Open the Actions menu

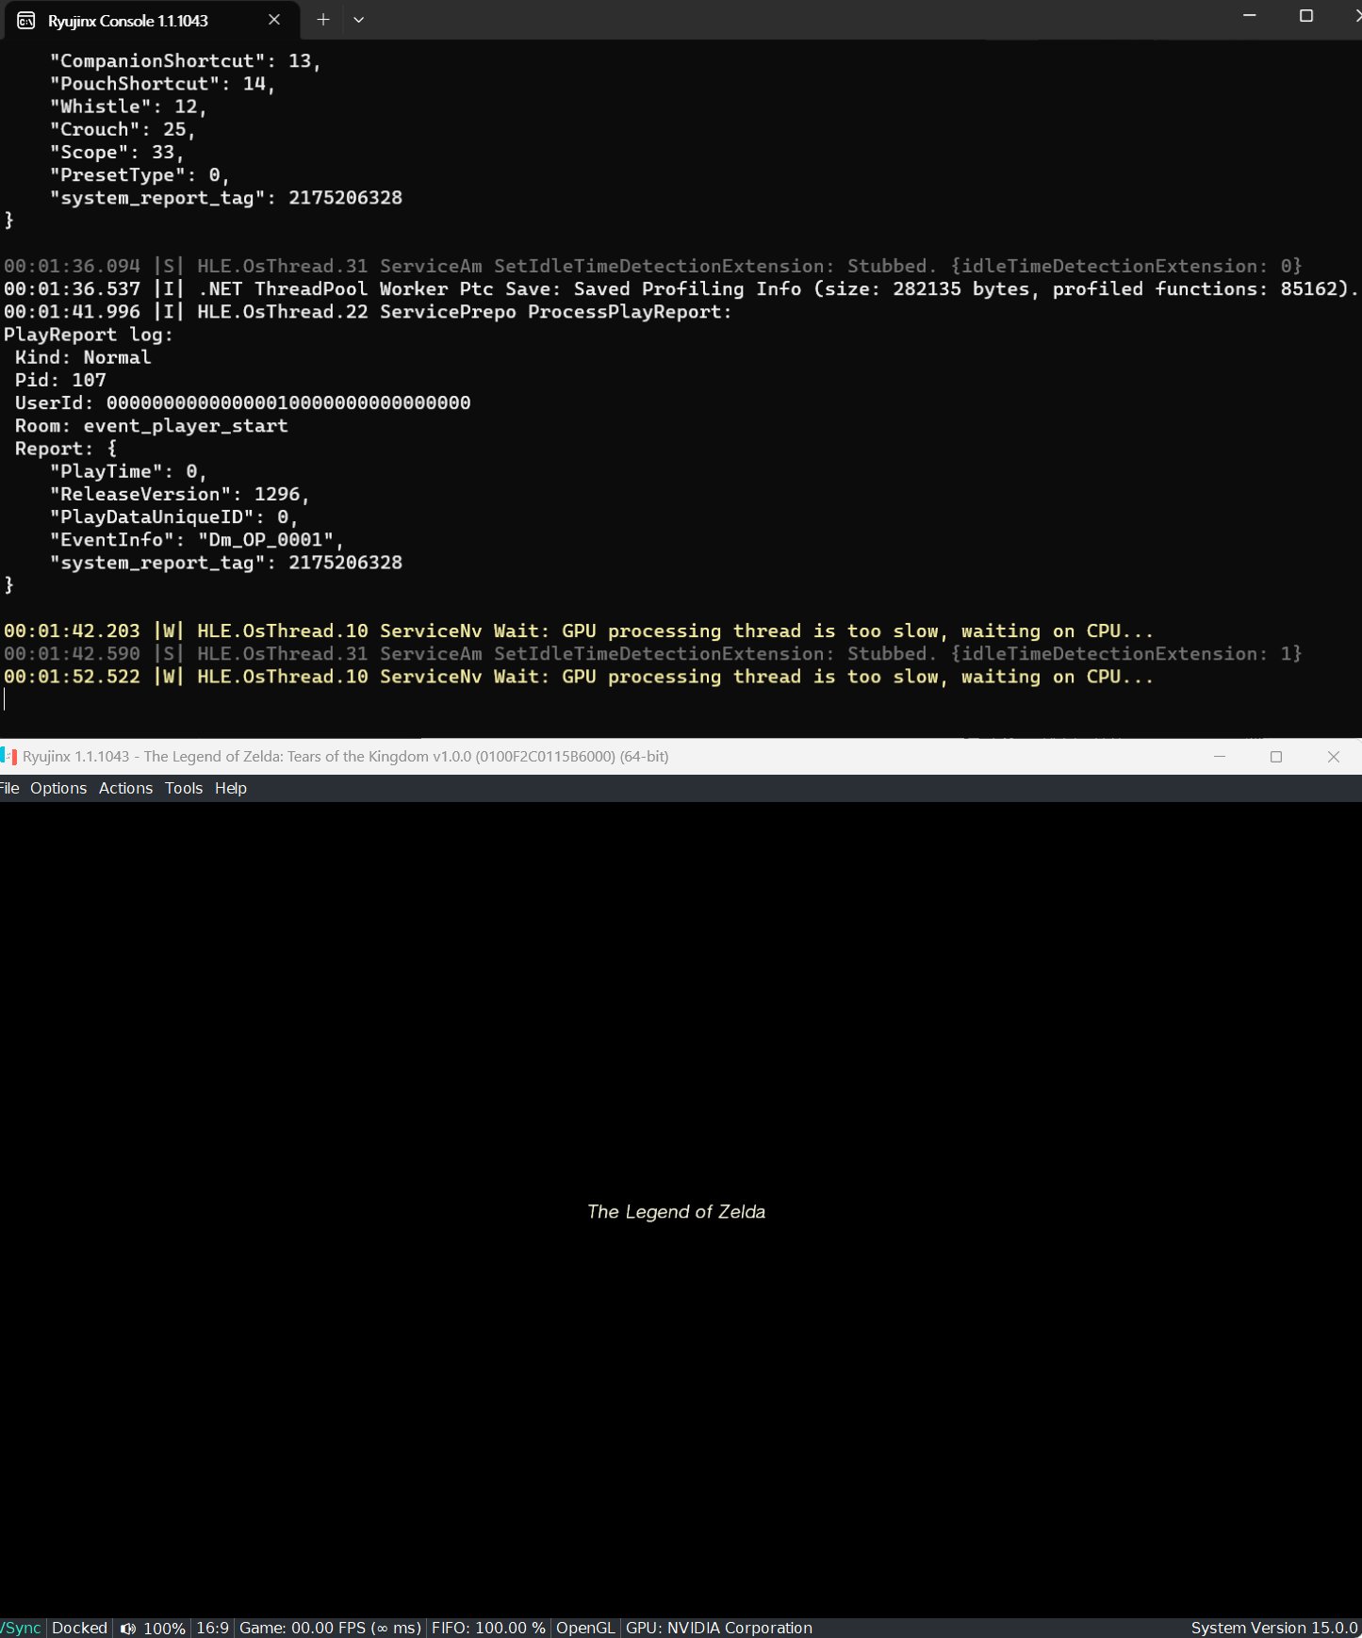point(125,788)
